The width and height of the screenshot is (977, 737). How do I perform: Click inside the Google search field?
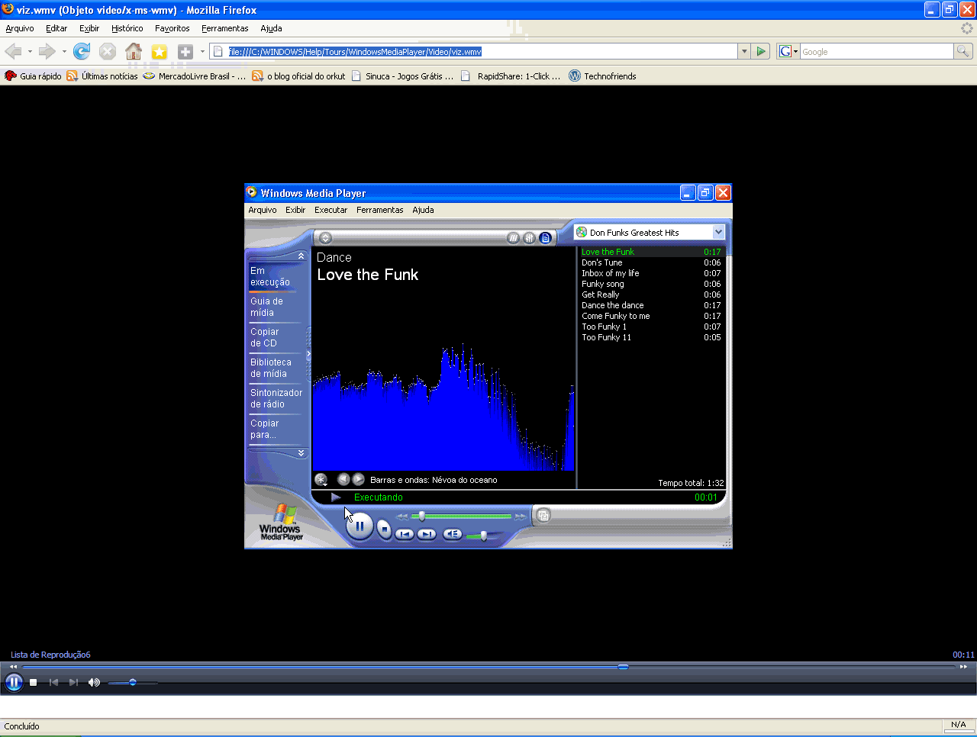pos(876,51)
